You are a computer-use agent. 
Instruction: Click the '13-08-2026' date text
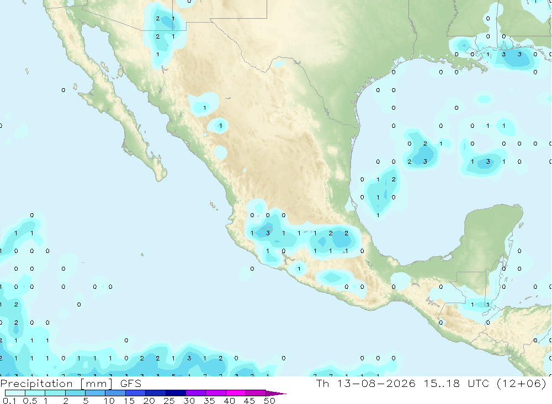click(376, 383)
